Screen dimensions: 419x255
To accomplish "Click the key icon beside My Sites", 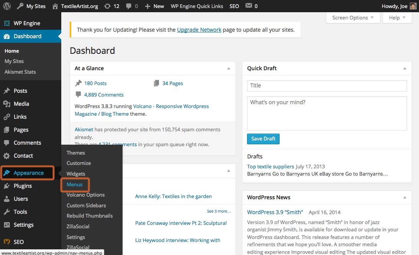I will pos(20,6).
